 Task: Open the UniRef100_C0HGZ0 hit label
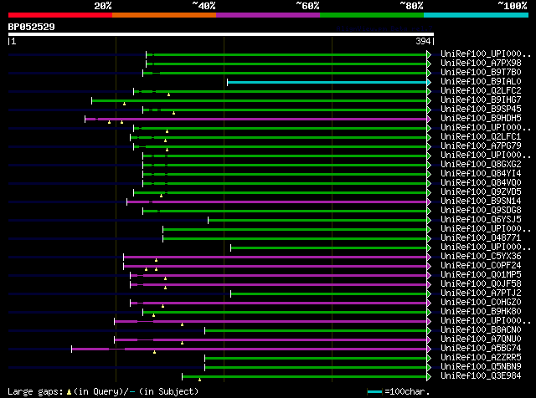[x=481, y=303]
